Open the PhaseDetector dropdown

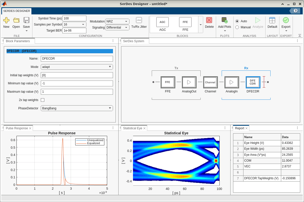click(77, 108)
